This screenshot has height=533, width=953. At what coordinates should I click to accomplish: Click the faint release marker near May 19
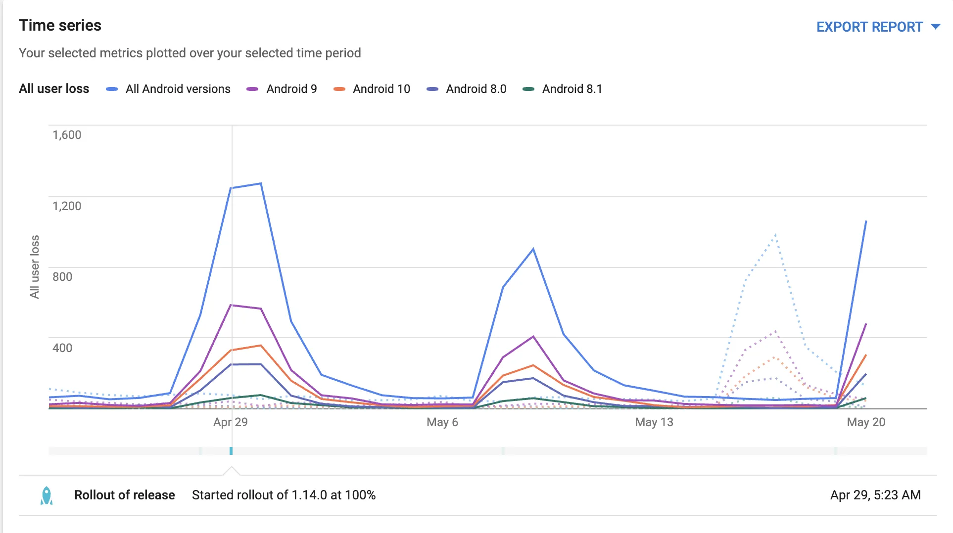pyautogui.click(x=836, y=450)
